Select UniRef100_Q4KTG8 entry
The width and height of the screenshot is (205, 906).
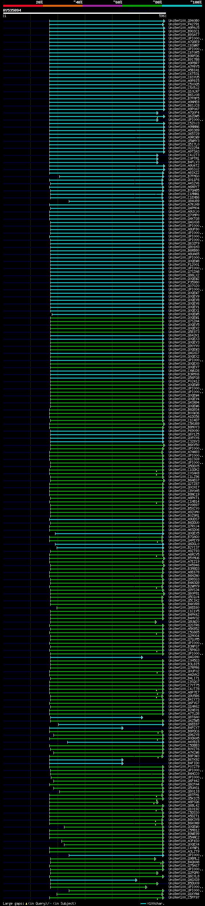coord(184,219)
